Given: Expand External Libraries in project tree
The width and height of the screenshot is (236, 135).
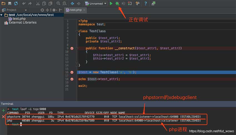Looking at the screenshot, I should (x=22, y=22).
